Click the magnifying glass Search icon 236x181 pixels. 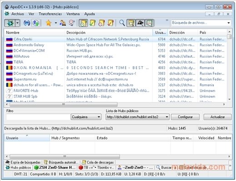coord(122,23)
